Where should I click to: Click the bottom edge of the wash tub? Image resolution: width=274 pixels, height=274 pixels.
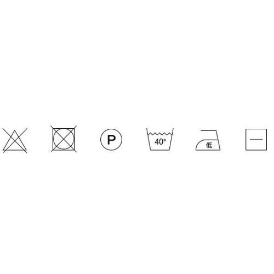tap(160, 150)
